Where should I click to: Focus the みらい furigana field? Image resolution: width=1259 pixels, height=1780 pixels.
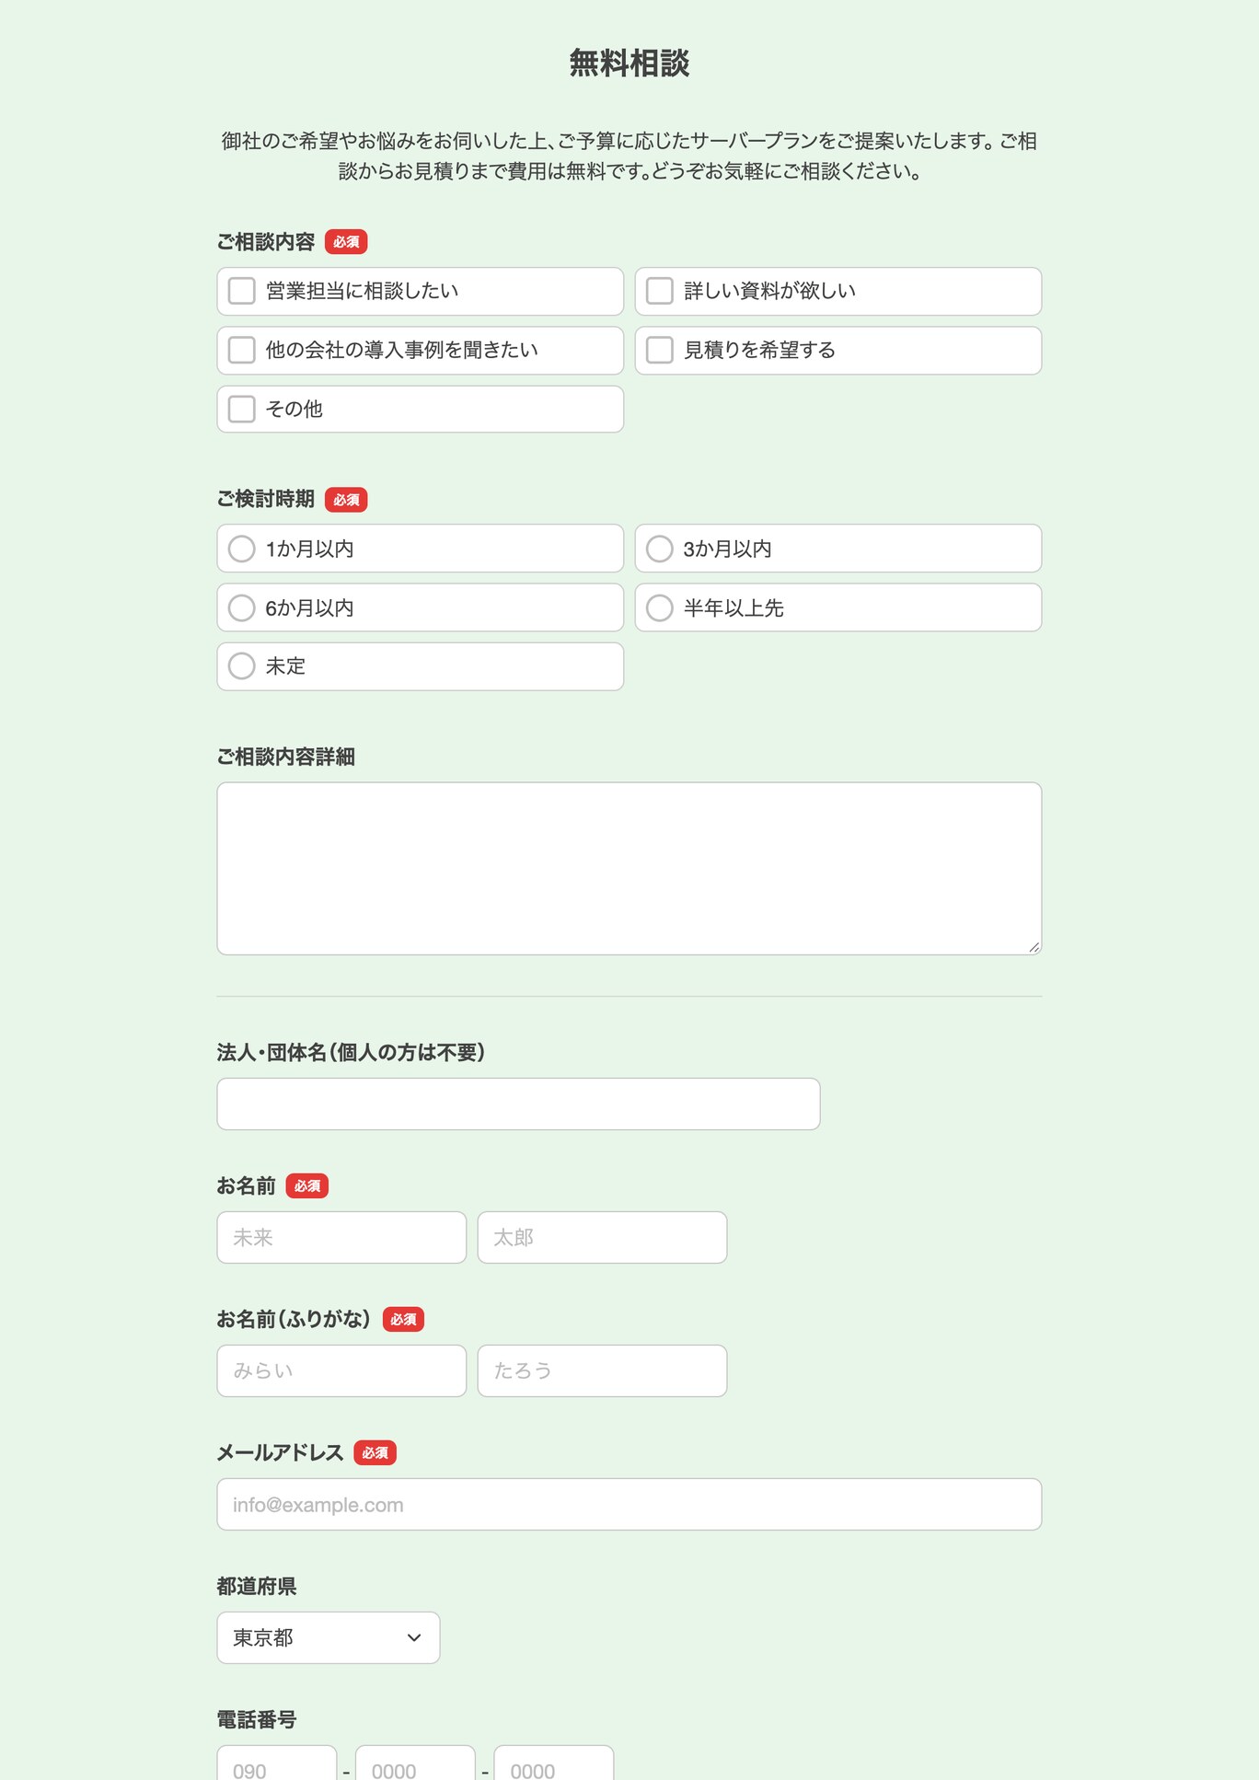coord(341,1370)
